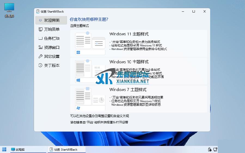Image resolution: width=245 pixels, height=153 pixels.
Task: Choose the Windows 7 theme preview thumbnail
Action: [90, 99]
